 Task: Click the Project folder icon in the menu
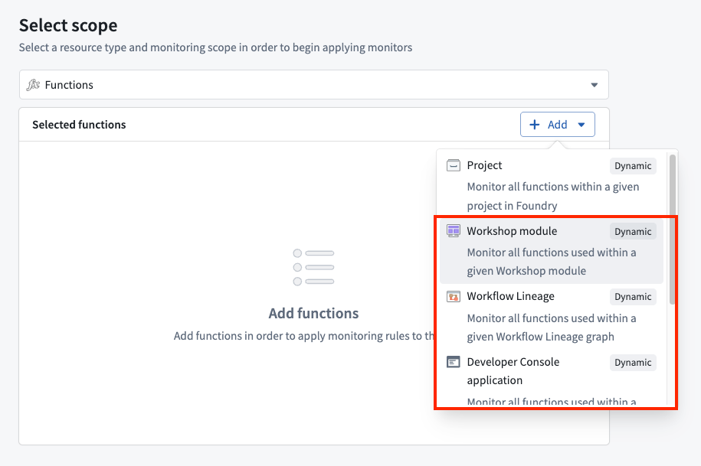coord(453,165)
